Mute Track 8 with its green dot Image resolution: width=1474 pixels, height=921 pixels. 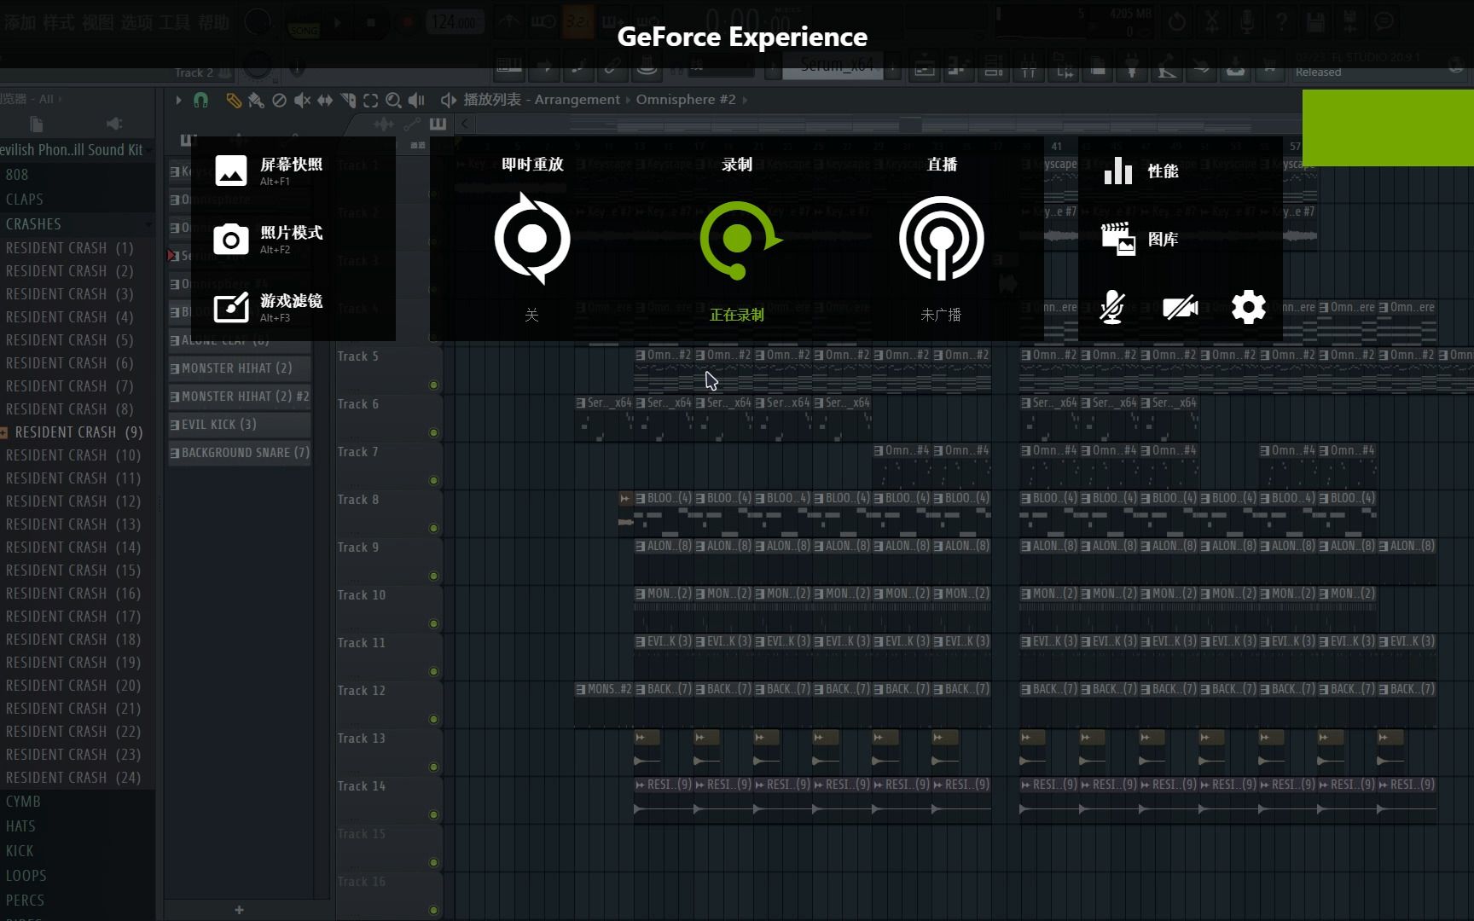433,528
